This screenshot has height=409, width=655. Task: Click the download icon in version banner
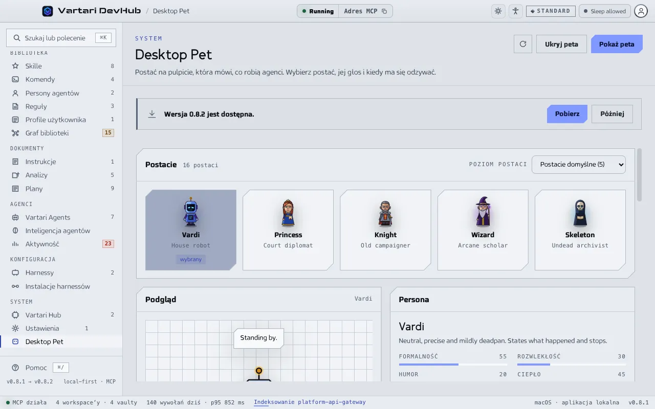click(x=152, y=114)
